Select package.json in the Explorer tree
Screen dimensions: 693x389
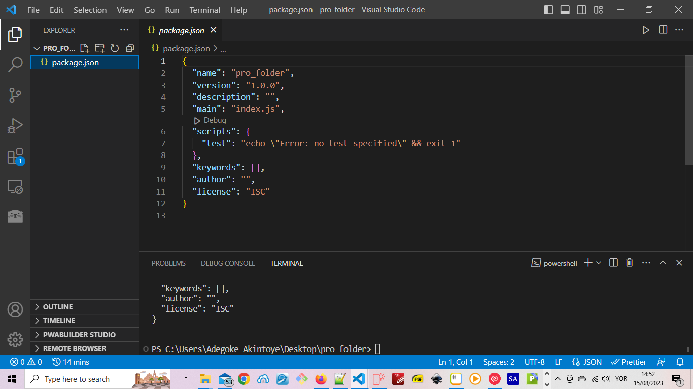tap(75, 62)
